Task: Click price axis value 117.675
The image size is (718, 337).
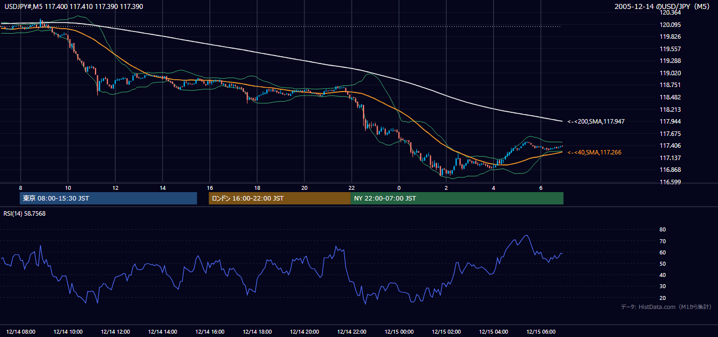Action: 670,134
